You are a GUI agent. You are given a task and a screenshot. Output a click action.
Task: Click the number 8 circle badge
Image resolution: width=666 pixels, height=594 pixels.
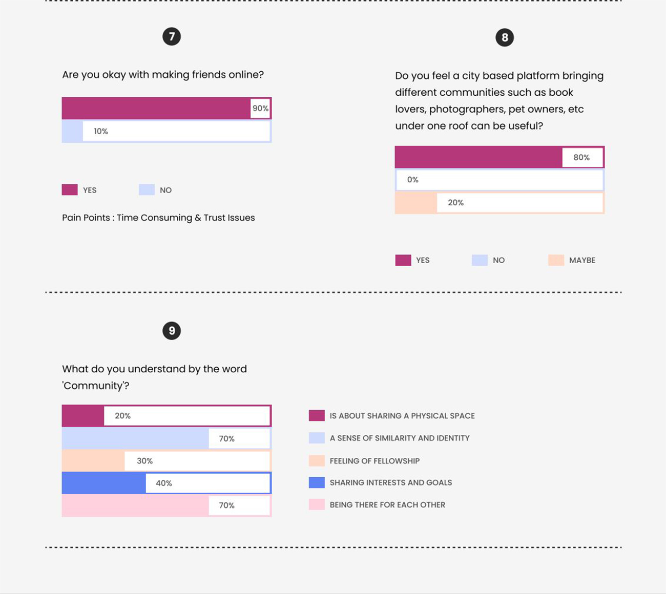505,37
